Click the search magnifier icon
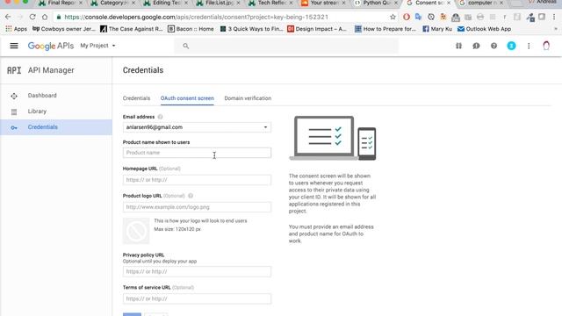The height and width of the screenshot is (316, 562). coord(185,46)
